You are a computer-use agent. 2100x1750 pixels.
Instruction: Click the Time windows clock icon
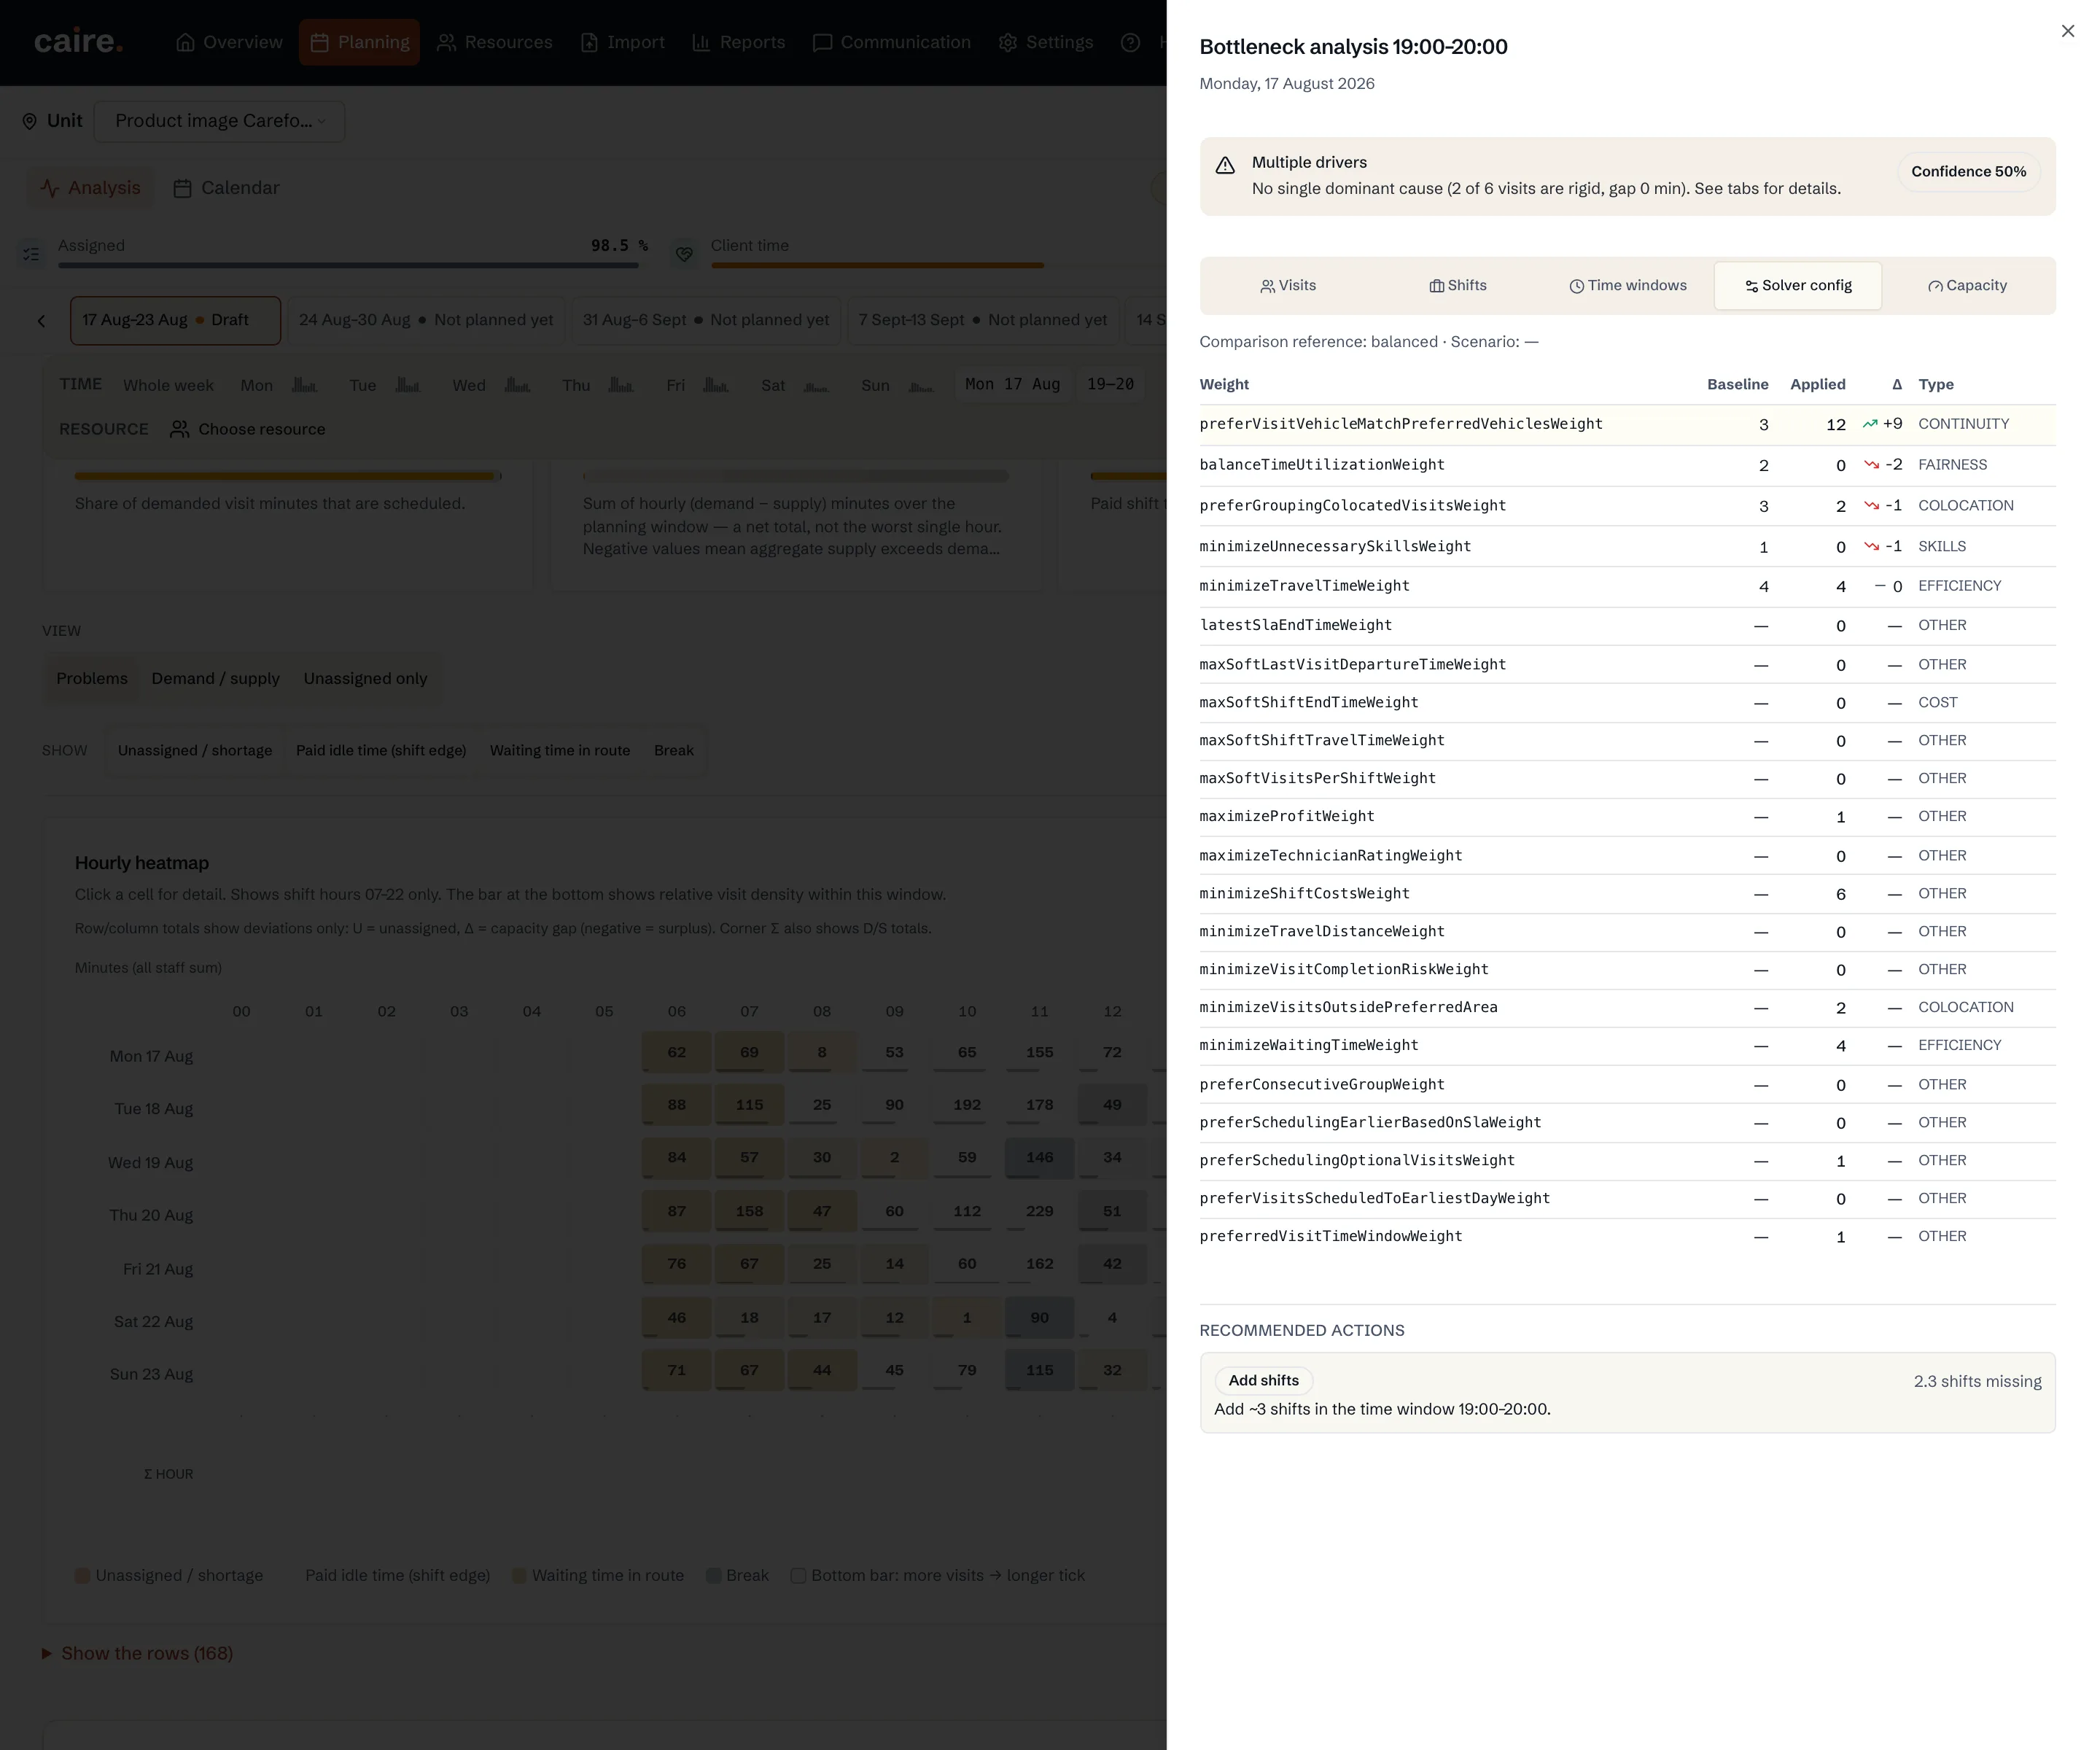tap(1576, 286)
